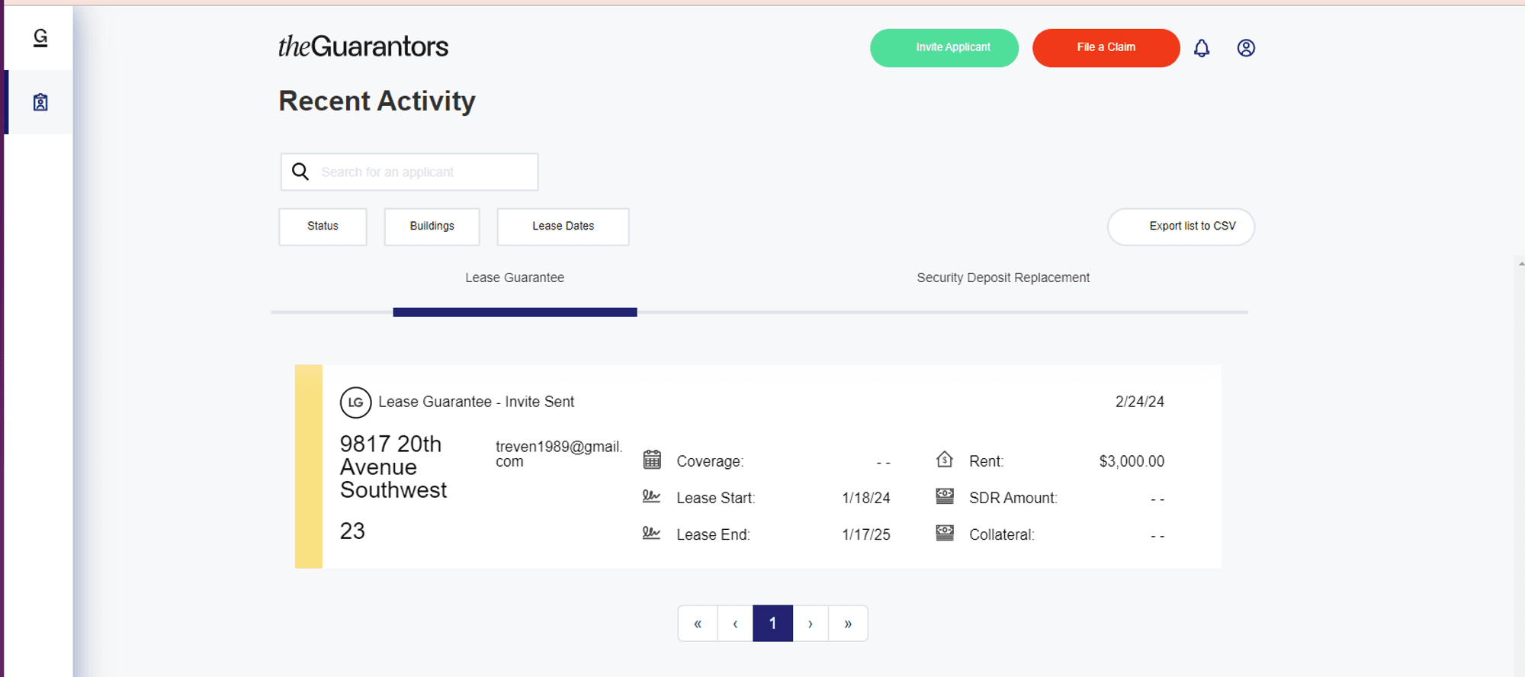The height and width of the screenshot is (677, 1525).
Task: Open the G logo sidebar icon
Action: point(40,37)
